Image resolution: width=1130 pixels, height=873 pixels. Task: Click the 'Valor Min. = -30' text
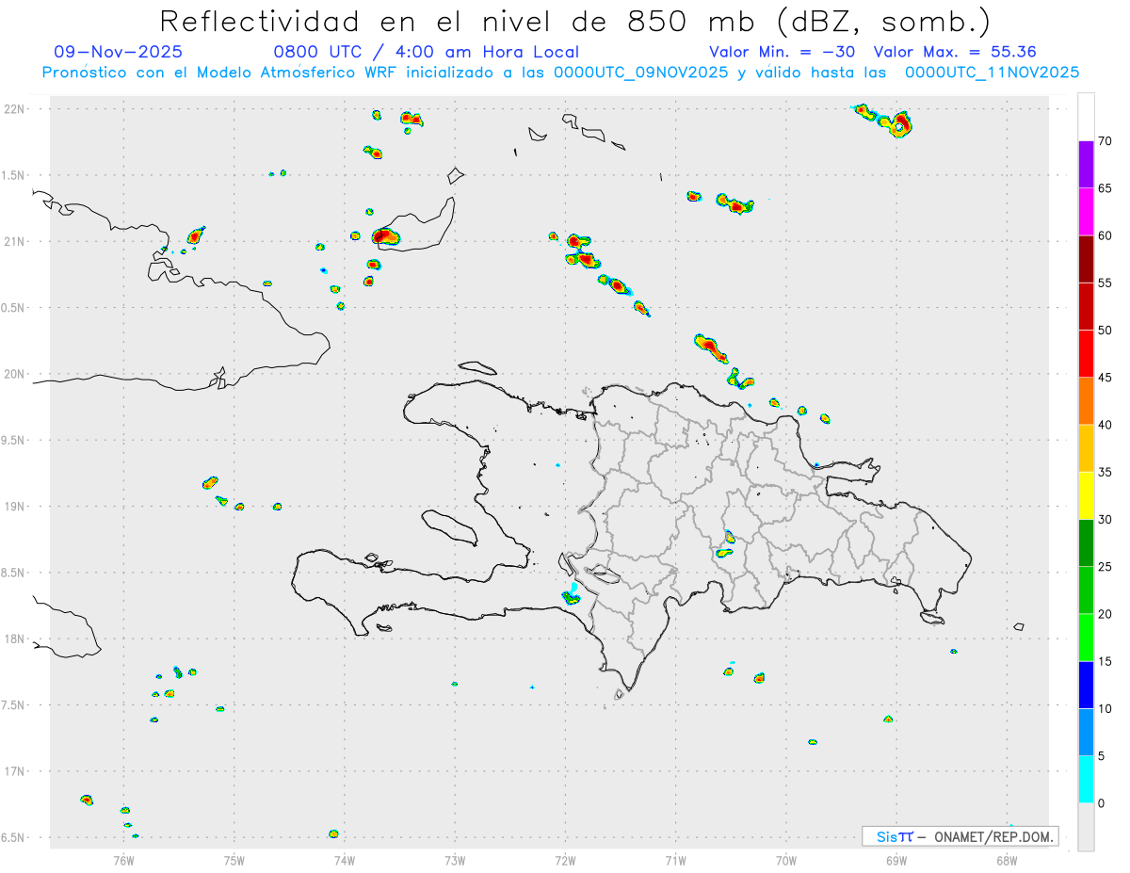[x=782, y=52]
